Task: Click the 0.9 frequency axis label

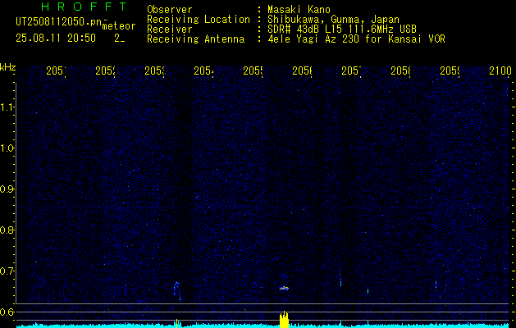Action: click(x=7, y=189)
